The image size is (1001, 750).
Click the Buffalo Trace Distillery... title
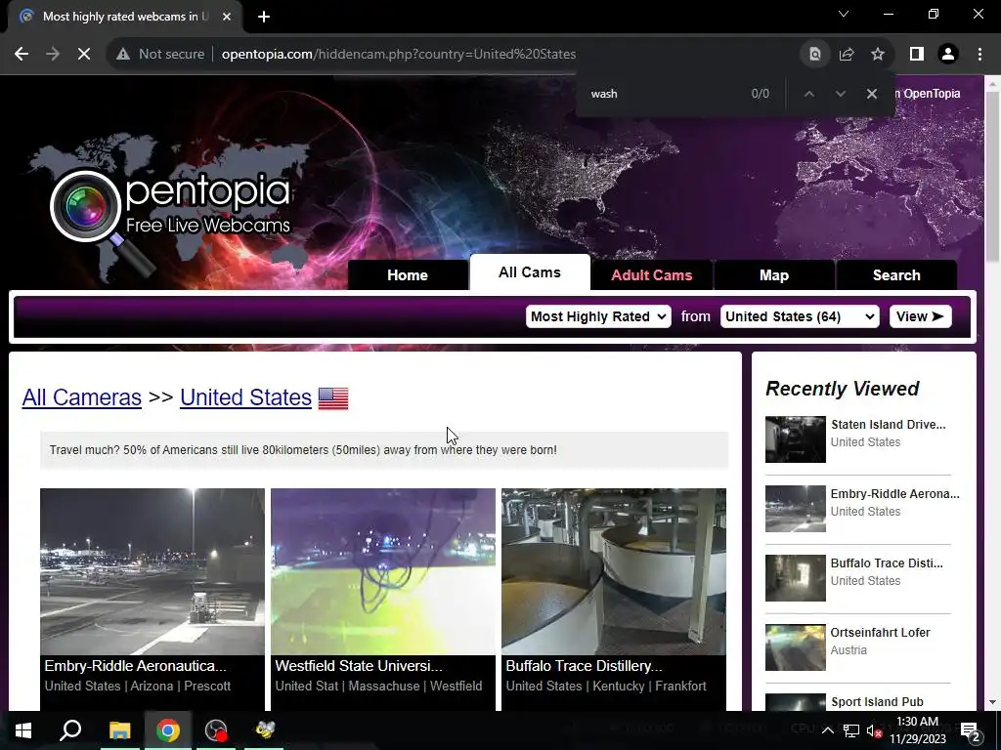(x=585, y=666)
